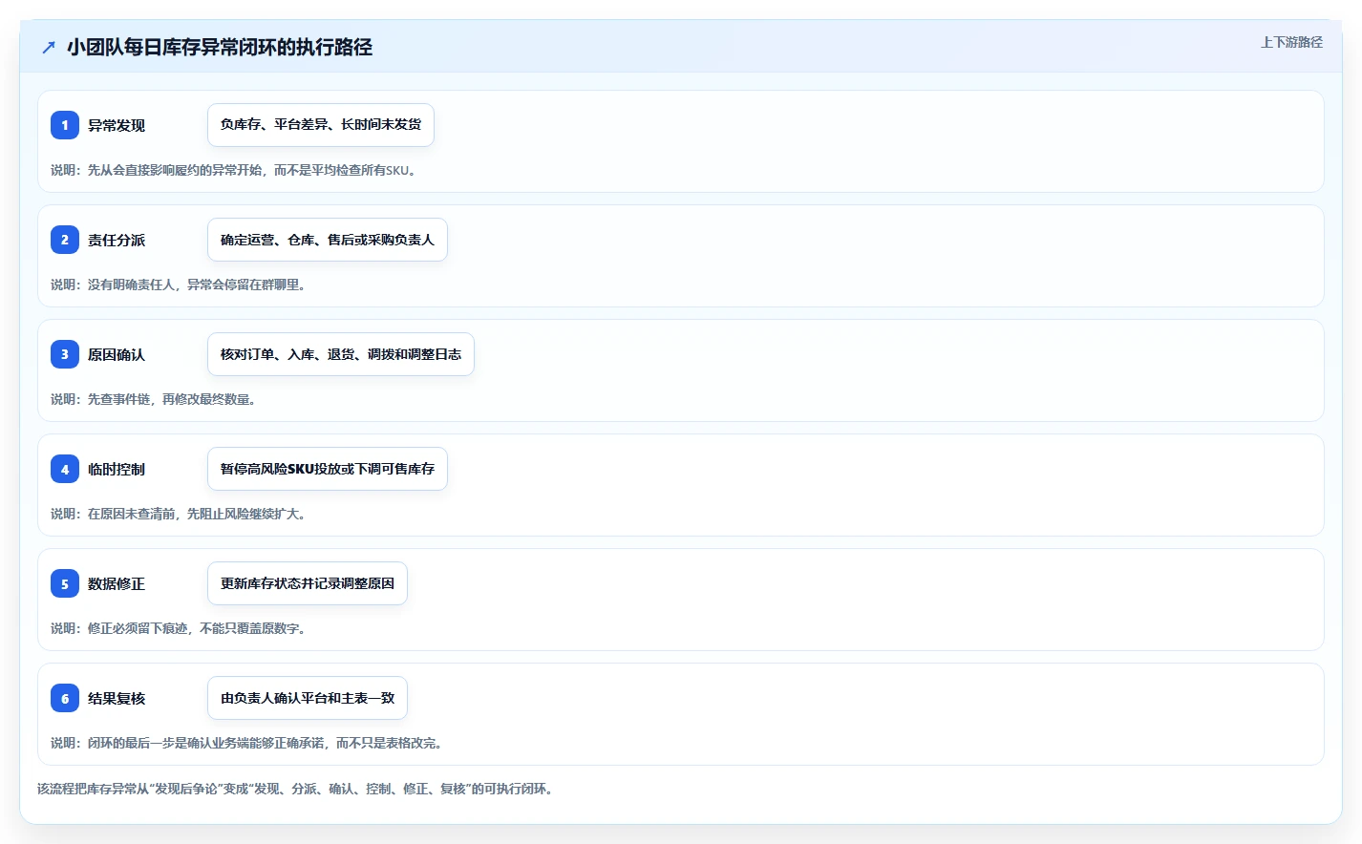Click the 确定运营、仓库、售后或采购负责人 box
Image resolution: width=1362 pixels, height=844 pixels.
tap(328, 240)
